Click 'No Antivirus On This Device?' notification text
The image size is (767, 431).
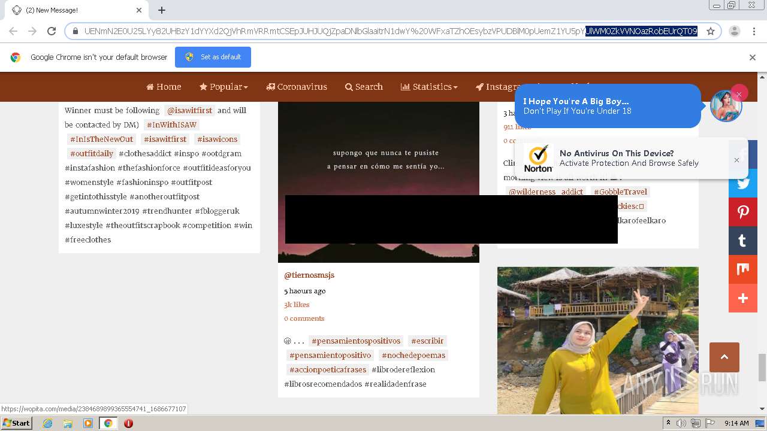pos(617,153)
